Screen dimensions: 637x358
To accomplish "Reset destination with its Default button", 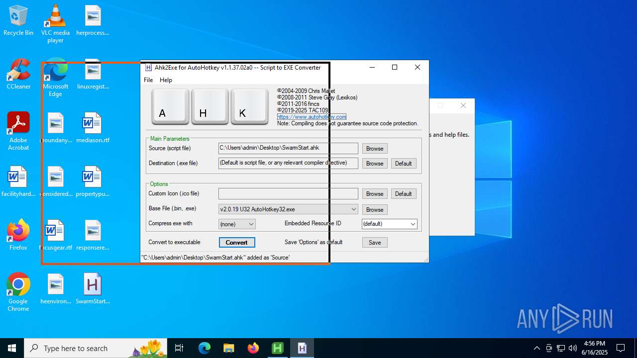I will point(403,164).
